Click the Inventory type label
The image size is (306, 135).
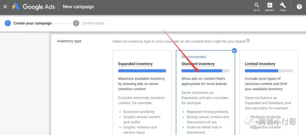pos(69,41)
